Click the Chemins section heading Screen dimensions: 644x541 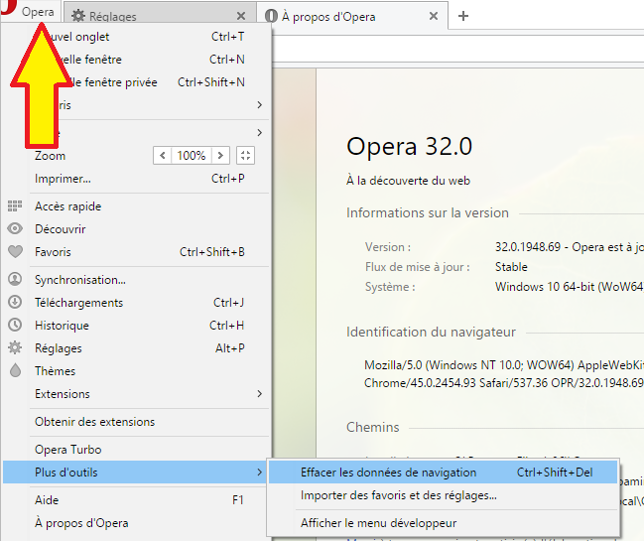coord(372,427)
